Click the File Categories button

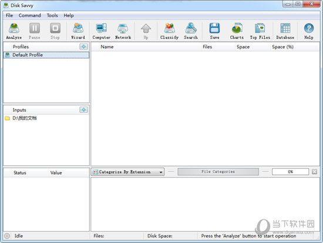(x=218, y=172)
